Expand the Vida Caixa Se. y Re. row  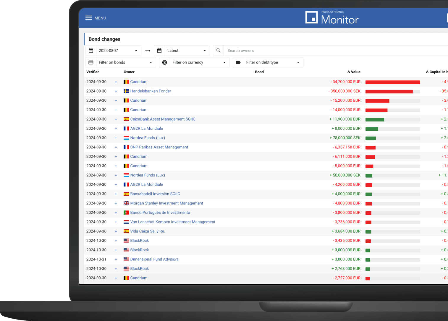click(x=116, y=231)
